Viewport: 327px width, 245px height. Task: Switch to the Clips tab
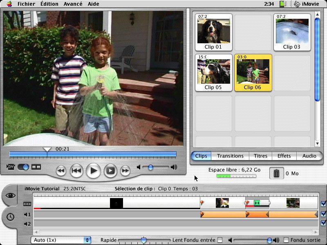pyautogui.click(x=201, y=156)
